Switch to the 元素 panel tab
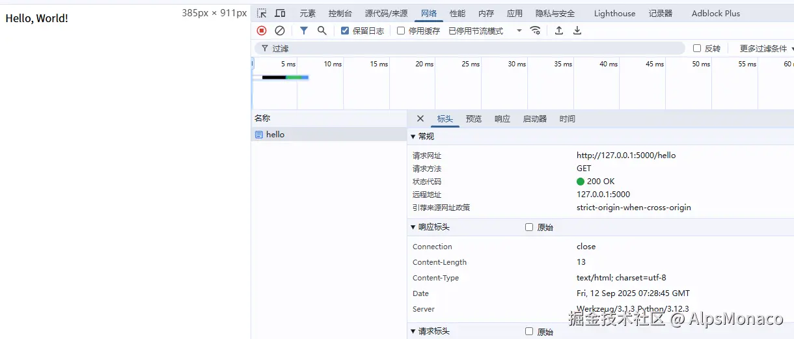 pyautogui.click(x=308, y=13)
